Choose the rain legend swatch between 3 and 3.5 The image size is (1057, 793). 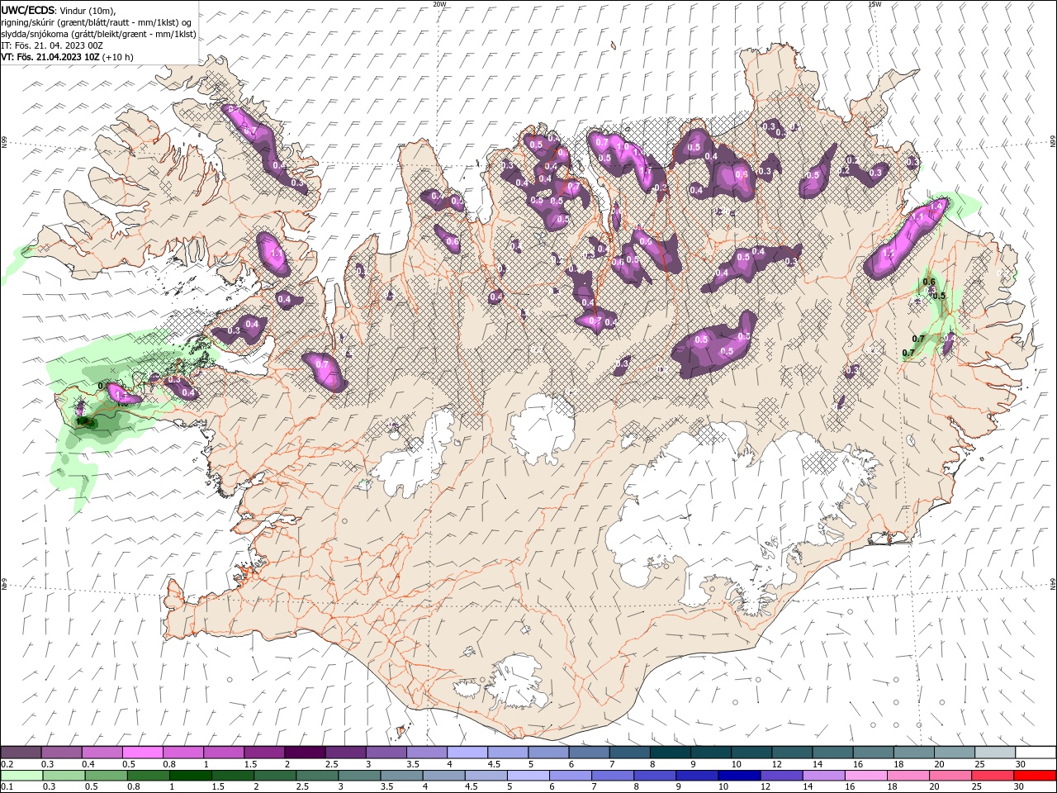359,776
